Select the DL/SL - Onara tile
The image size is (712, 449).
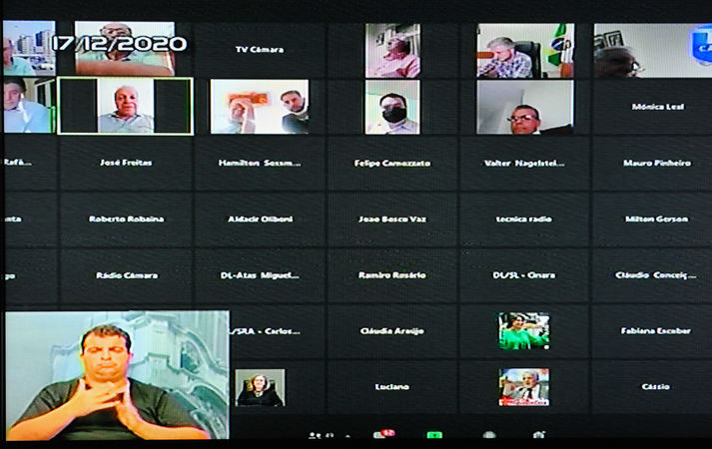click(524, 275)
